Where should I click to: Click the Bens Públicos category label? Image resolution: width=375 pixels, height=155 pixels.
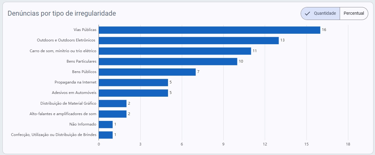pos(84,72)
